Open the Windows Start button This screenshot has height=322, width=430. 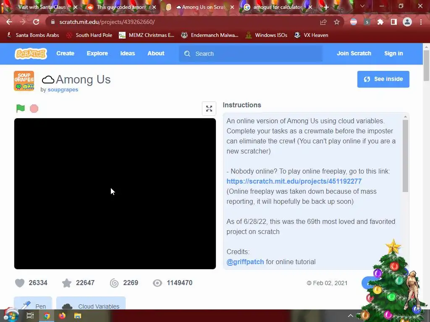[x=10, y=315]
